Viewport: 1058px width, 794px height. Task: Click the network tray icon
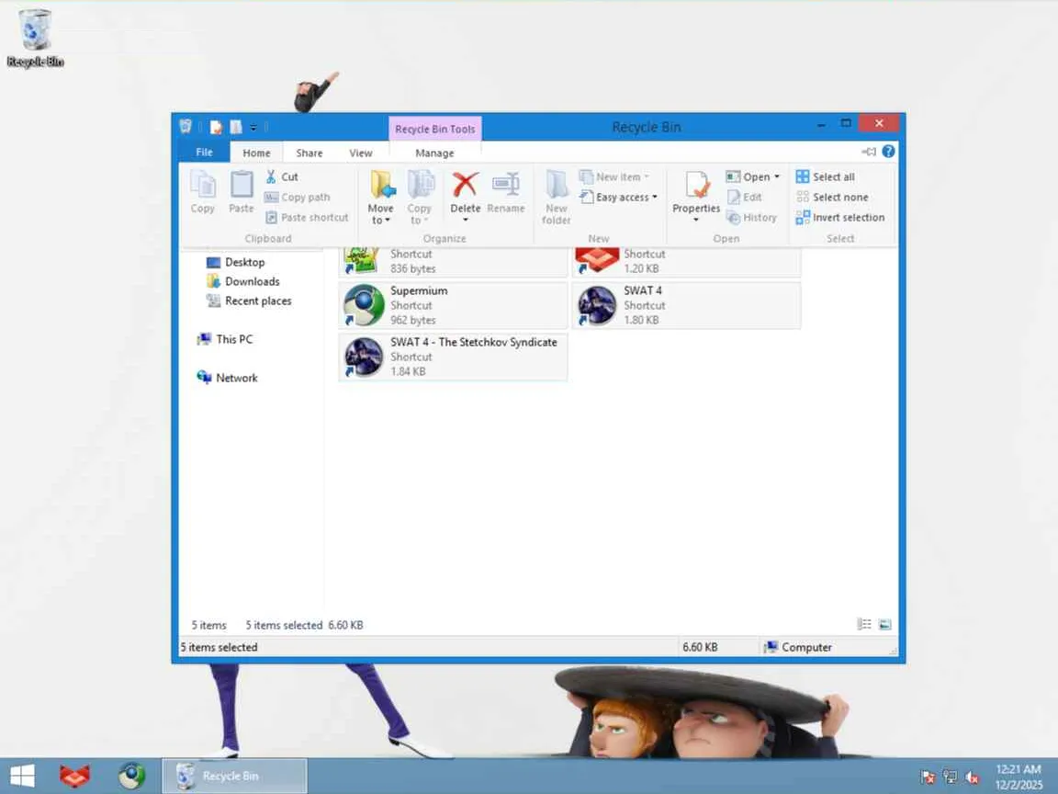950,777
